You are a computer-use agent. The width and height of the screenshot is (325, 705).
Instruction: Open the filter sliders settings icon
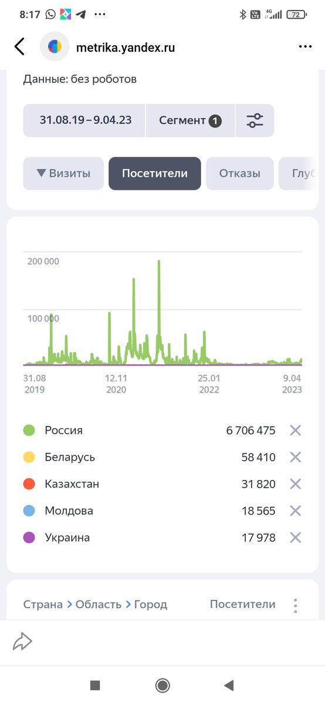tap(255, 120)
